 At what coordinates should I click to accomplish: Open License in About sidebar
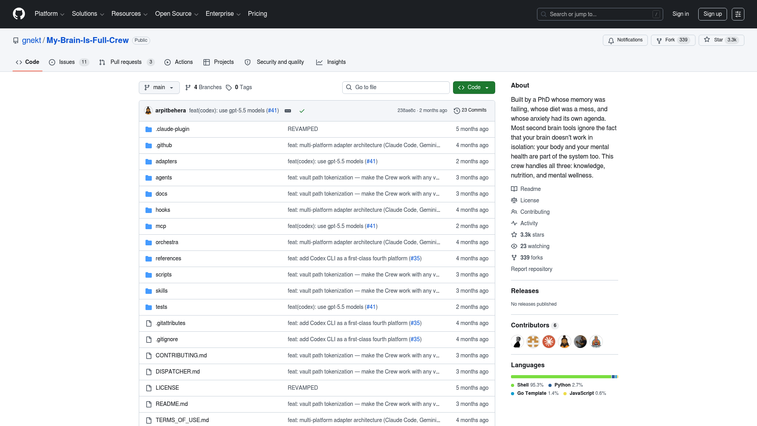[525, 200]
